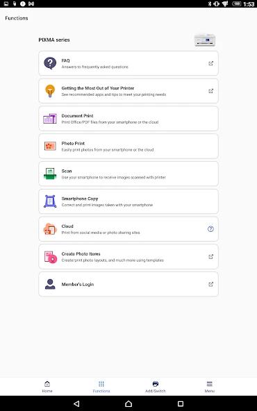Open Cloud printing option
Viewport: 257px width, 411px height.
pyautogui.click(x=128, y=229)
